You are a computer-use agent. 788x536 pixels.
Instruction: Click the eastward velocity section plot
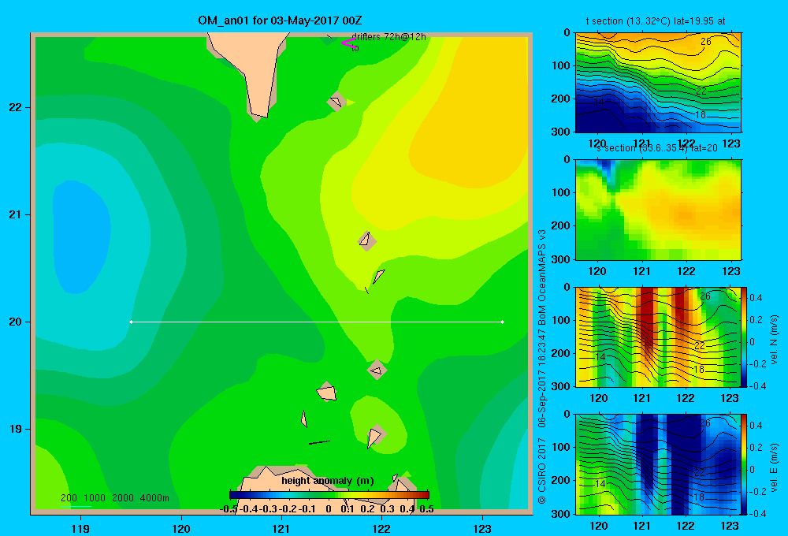(x=658, y=464)
